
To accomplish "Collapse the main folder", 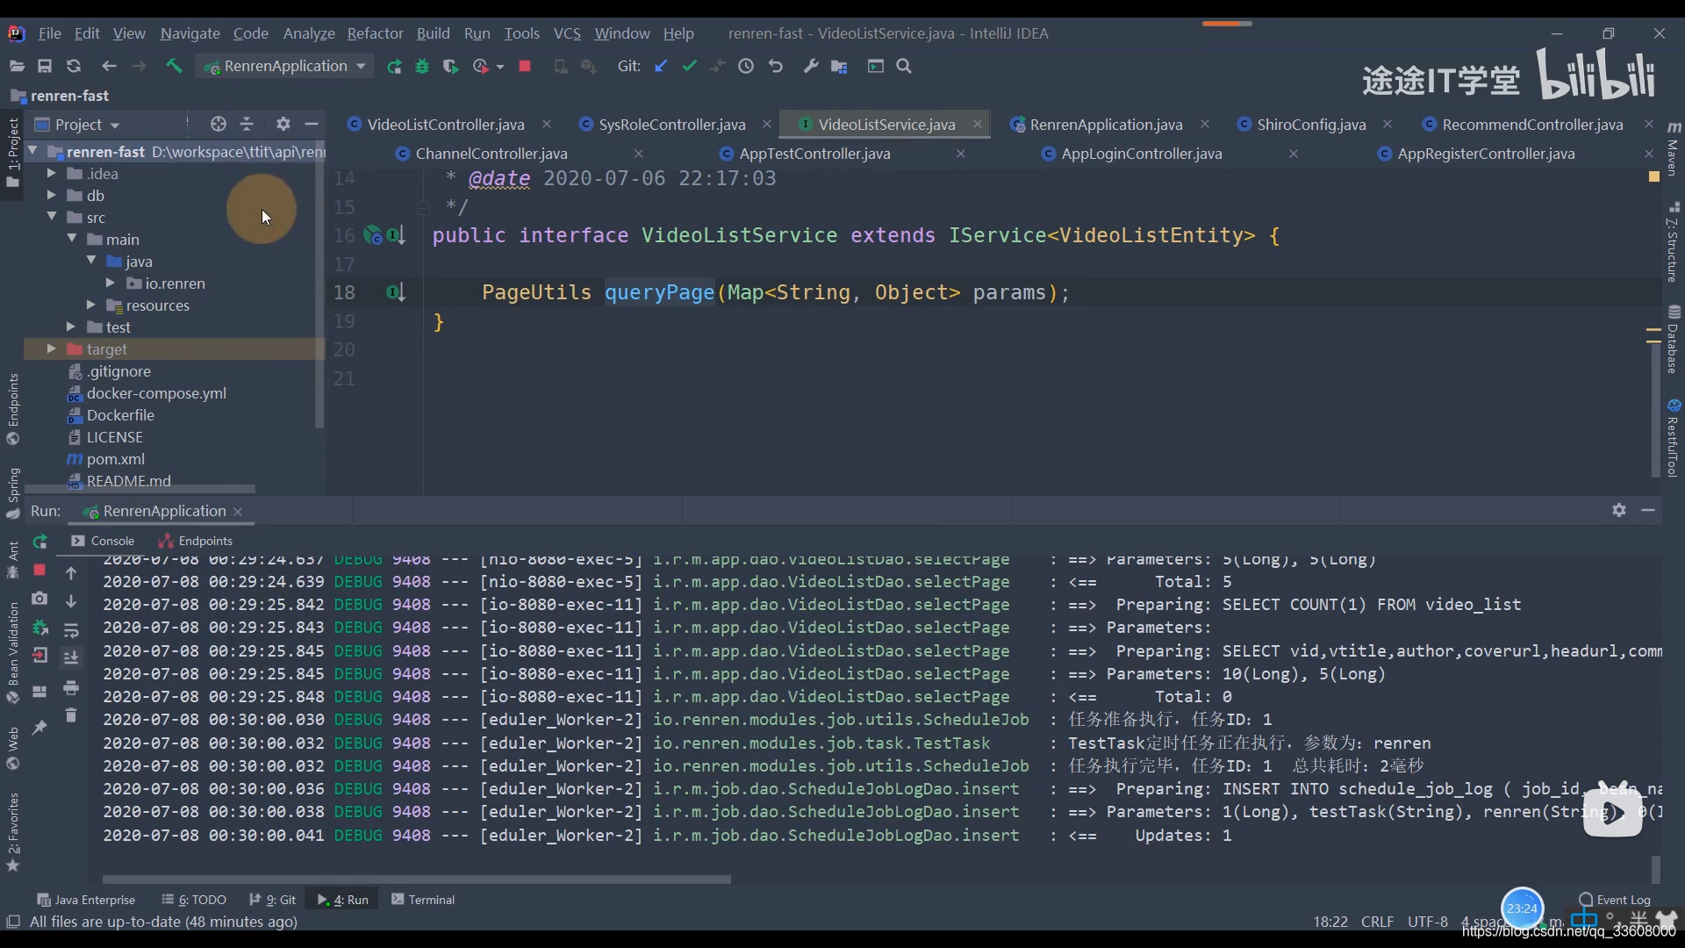I will [72, 239].
